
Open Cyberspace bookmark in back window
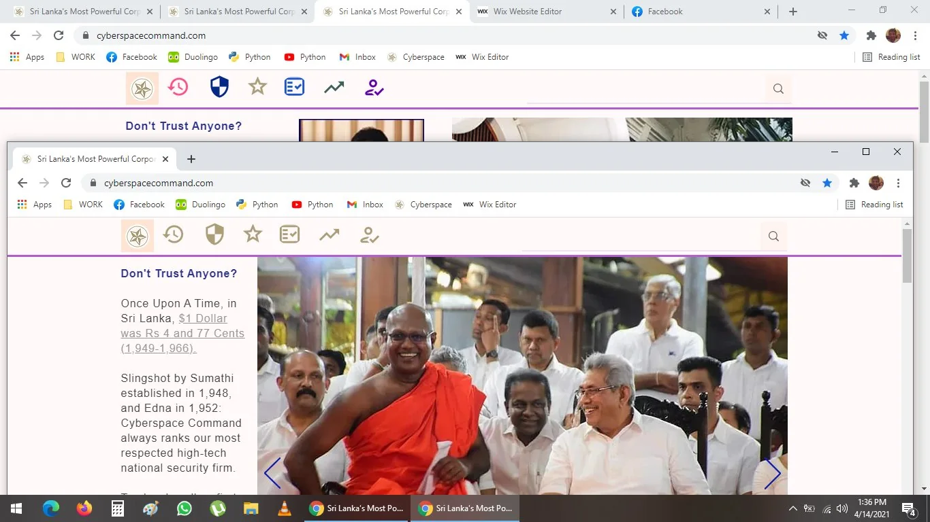pyautogui.click(x=415, y=57)
